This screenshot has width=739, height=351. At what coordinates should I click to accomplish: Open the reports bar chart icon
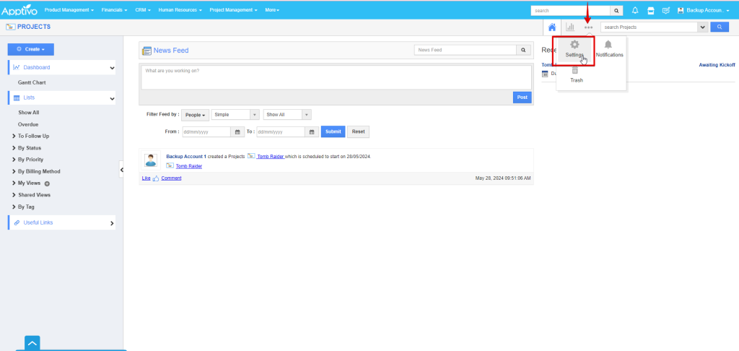point(570,27)
